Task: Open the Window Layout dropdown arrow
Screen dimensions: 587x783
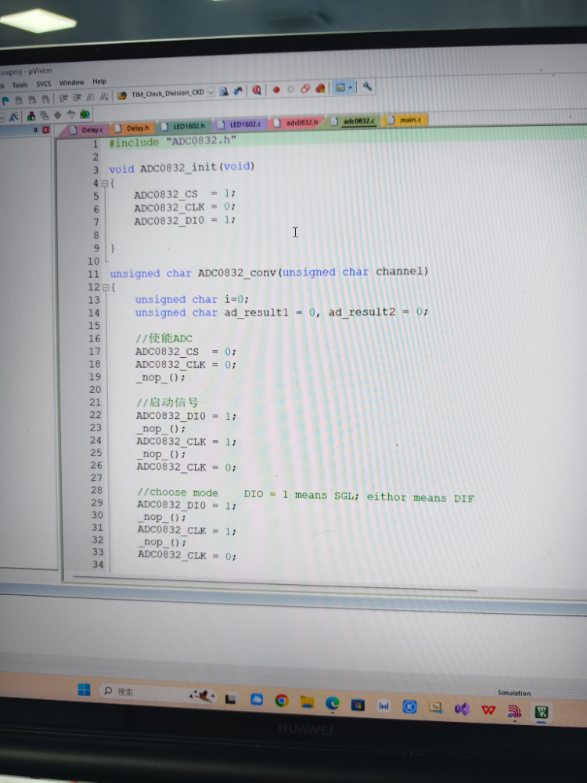Action: (x=351, y=88)
